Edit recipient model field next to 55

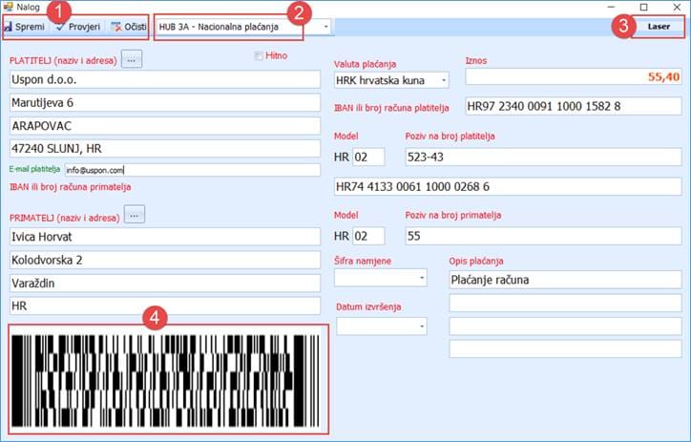click(368, 236)
